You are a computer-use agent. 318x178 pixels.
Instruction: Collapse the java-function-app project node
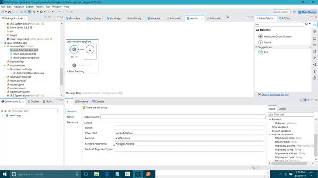pos(2,43)
